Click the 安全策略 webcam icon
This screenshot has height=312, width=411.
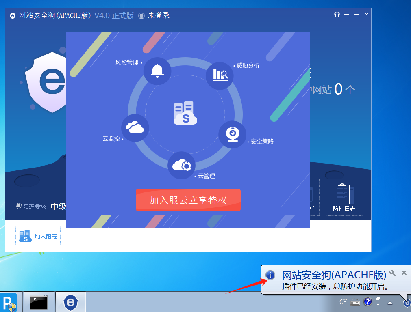233,134
